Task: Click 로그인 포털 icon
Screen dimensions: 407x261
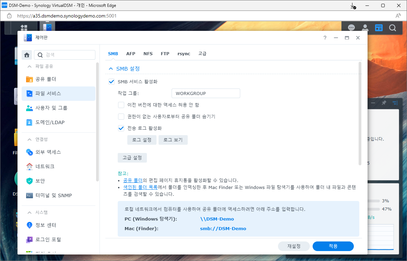Action: coord(29,239)
